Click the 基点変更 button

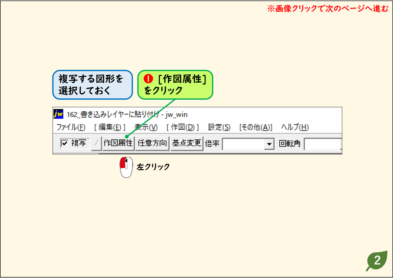pos(187,143)
